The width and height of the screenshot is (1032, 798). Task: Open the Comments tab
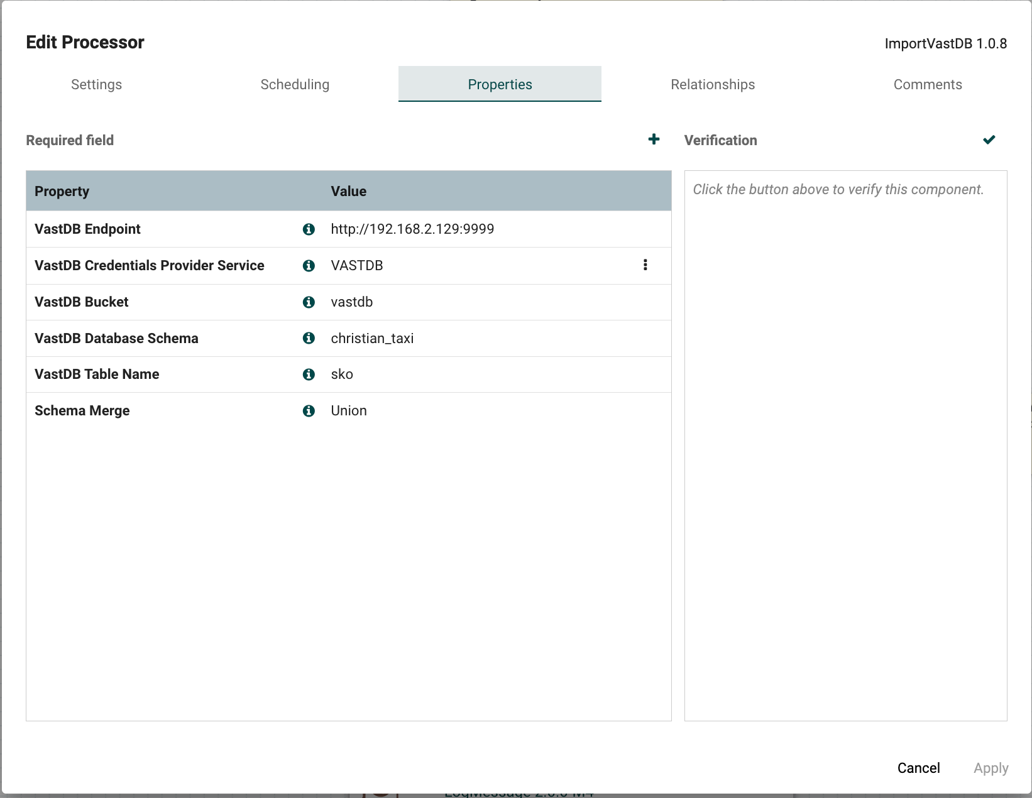928,84
